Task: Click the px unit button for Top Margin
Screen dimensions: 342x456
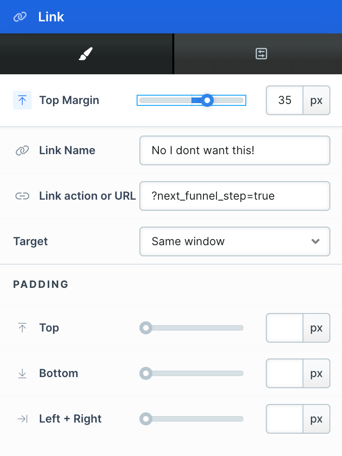Action: (x=316, y=100)
